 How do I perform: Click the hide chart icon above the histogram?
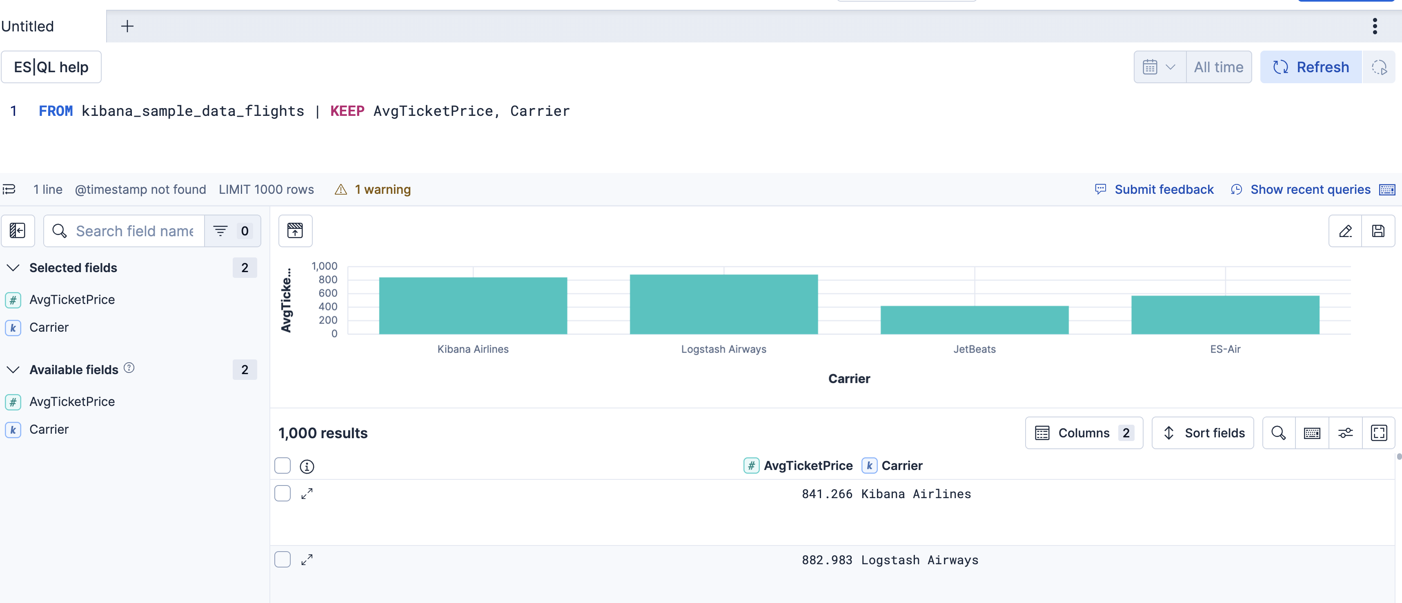[x=295, y=231]
